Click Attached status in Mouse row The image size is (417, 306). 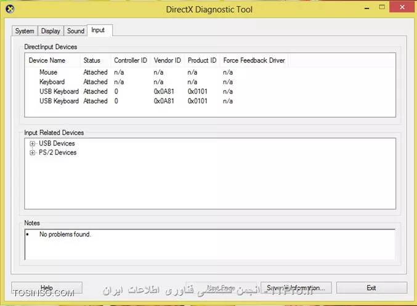click(95, 72)
